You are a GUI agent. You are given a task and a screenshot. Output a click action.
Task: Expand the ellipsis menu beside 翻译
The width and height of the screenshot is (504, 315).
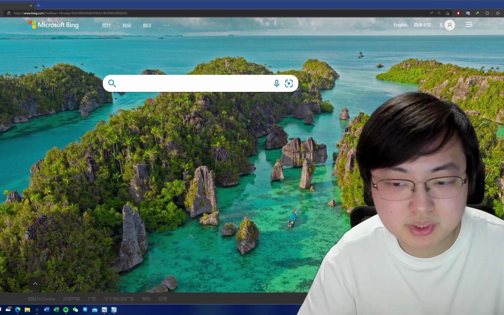[x=166, y=25]
